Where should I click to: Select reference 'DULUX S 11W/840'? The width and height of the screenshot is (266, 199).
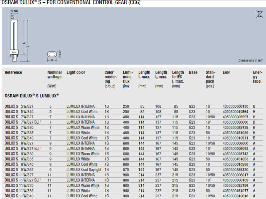tap(19, 196)
